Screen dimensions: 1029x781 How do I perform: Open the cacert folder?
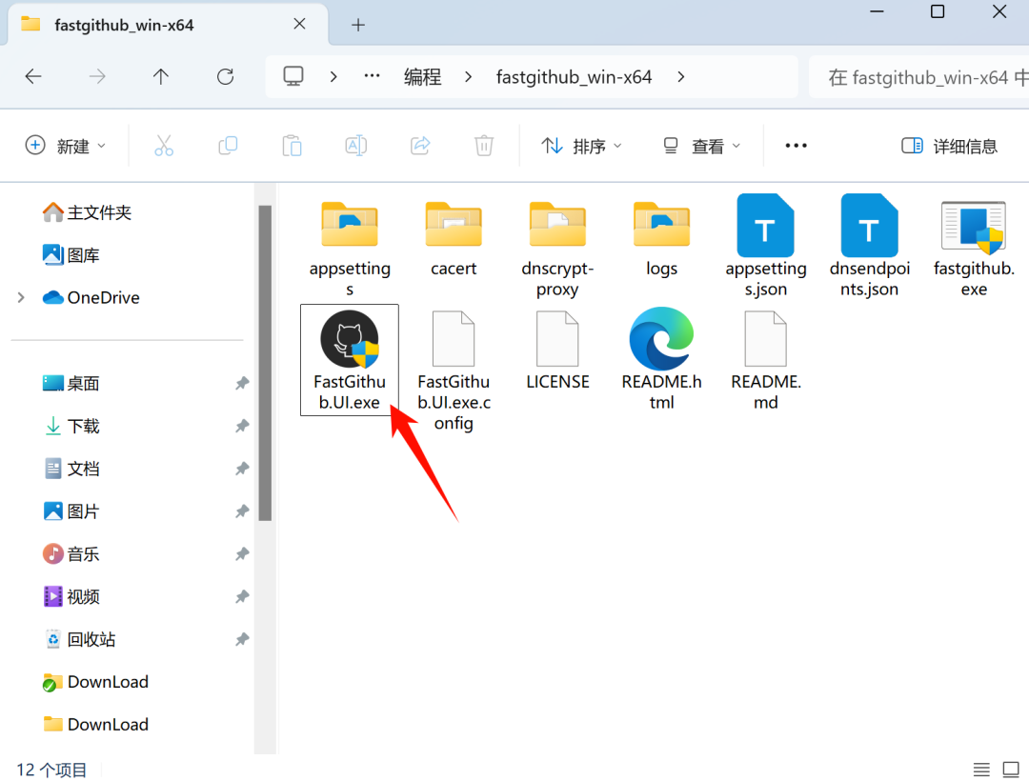(454, 228)
